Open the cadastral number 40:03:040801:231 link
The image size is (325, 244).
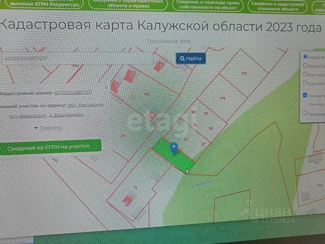click(x=73, y=92)
